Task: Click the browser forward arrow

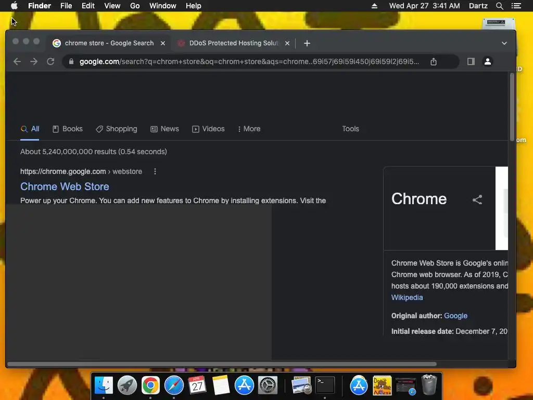Action: click(34, 61)
